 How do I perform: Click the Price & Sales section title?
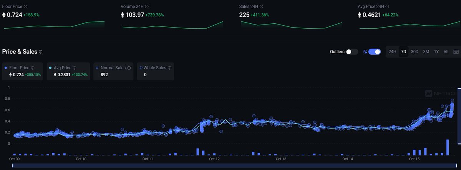point(20,52)
